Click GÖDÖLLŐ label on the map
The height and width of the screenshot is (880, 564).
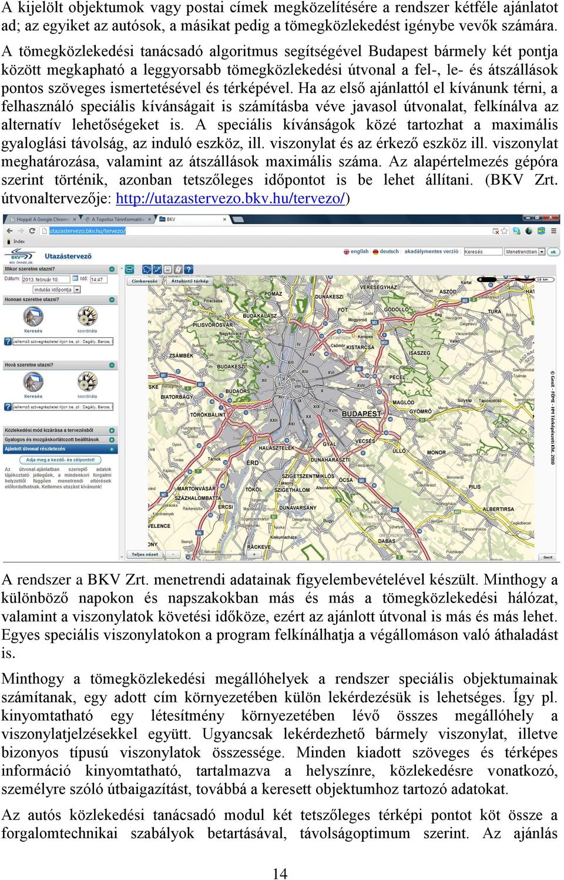[396, 309]
